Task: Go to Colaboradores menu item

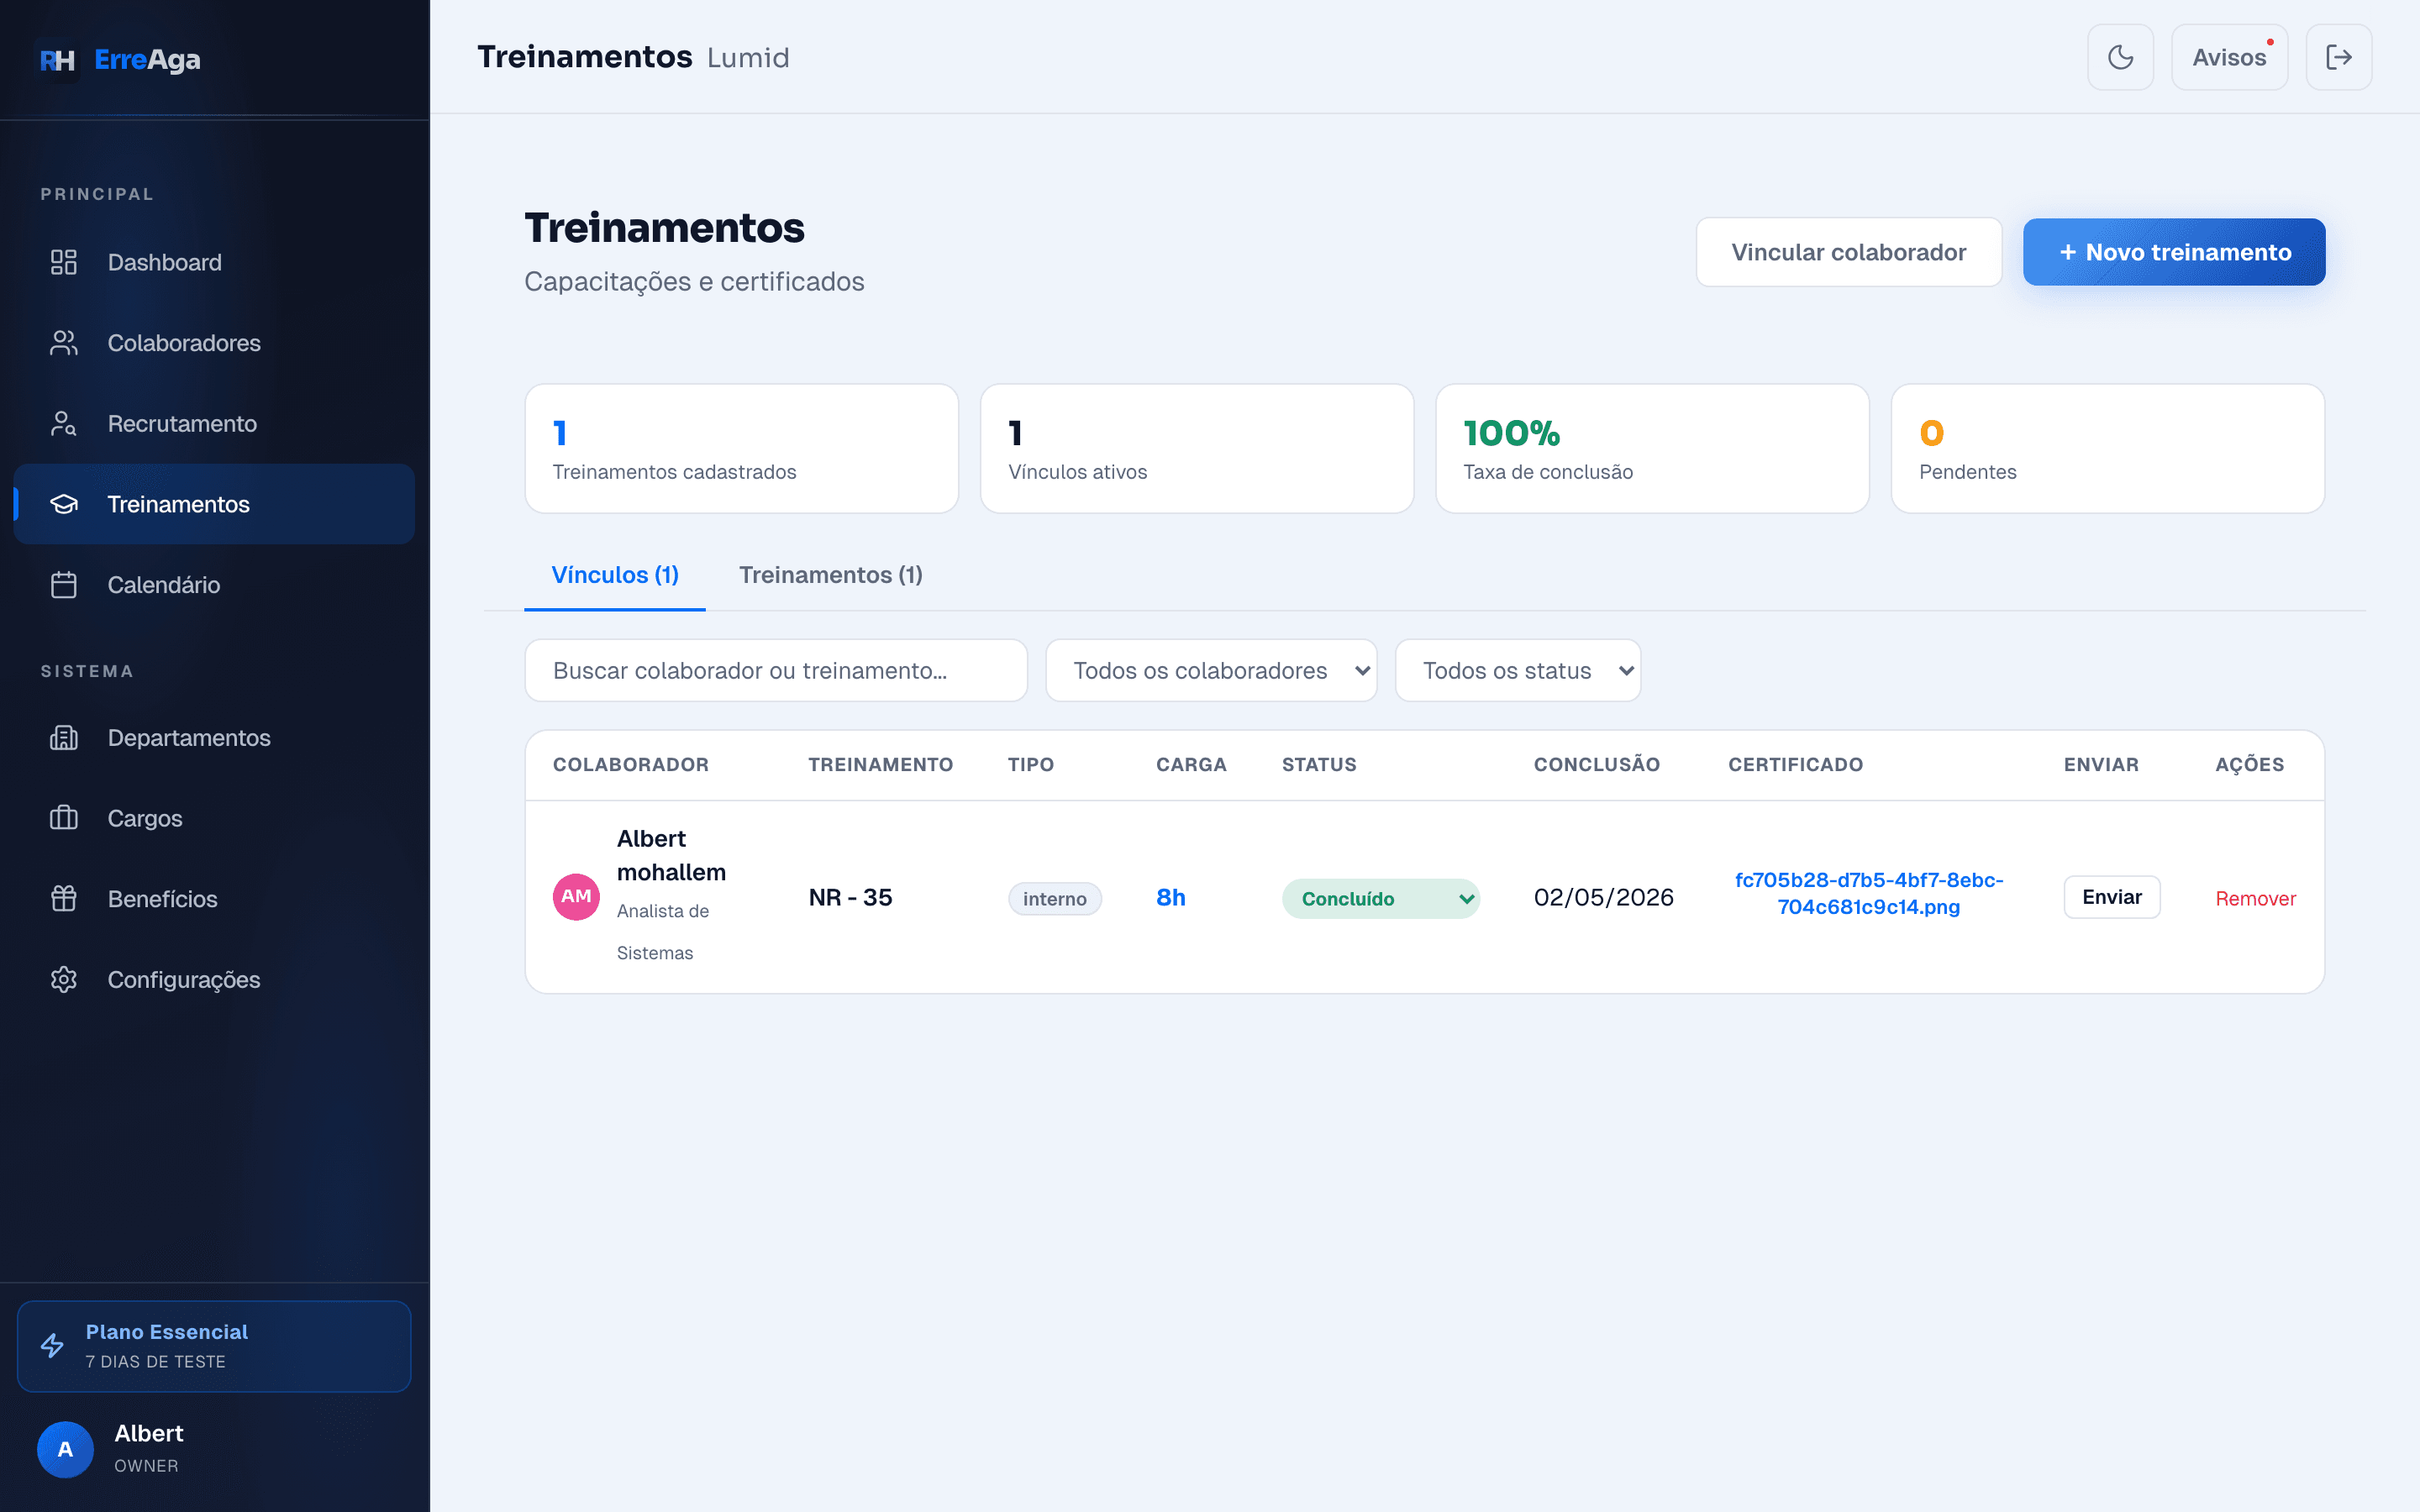Action: (x=214, y=343)
